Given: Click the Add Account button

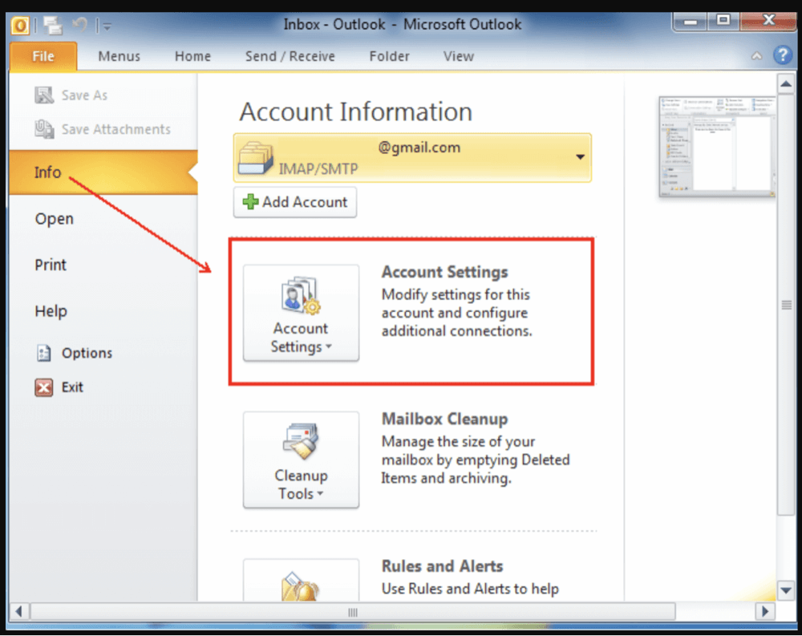Looking at the screenshot, I should (x=294, y=202).
